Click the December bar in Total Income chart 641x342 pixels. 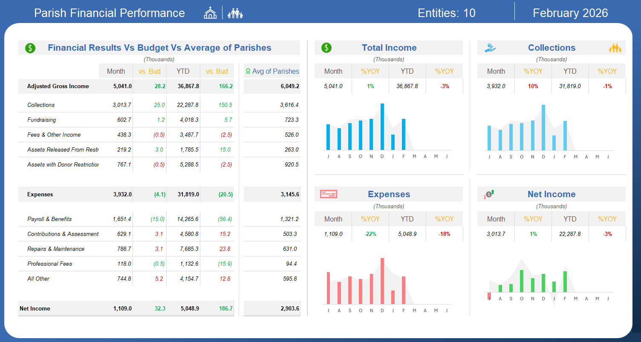click(382, 126)
